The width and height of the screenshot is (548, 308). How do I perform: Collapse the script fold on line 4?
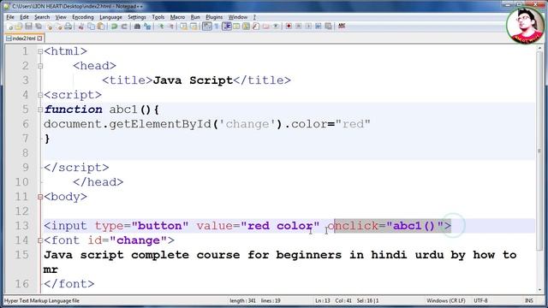tap(40, 95)
